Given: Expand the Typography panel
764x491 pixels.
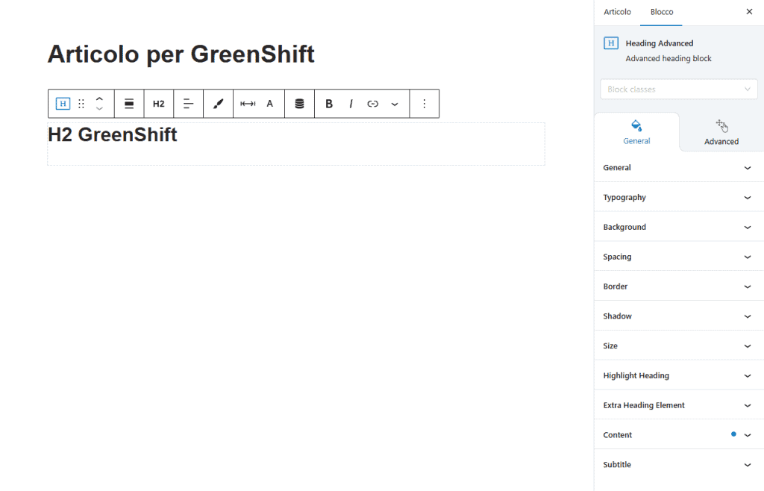Looking at the screenshot, I should point(679,197).
